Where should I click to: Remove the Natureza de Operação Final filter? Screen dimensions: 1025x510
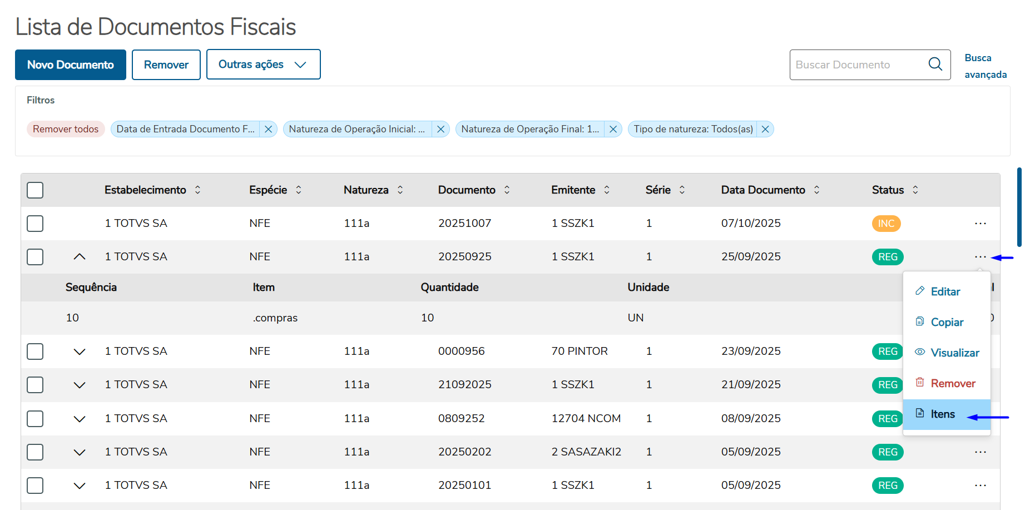click(x=613, y=129)
